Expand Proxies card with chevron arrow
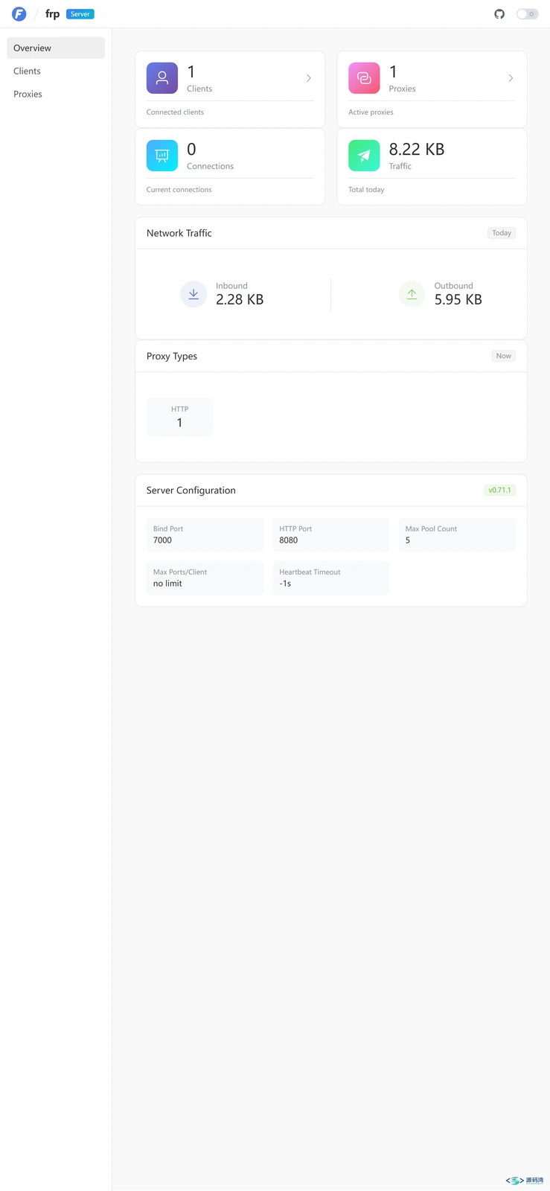 coord(511,78)
